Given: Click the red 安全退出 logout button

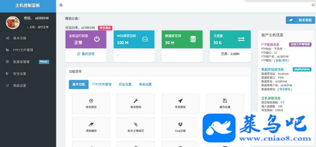Looking at the screenshot, I should point(105,28).
